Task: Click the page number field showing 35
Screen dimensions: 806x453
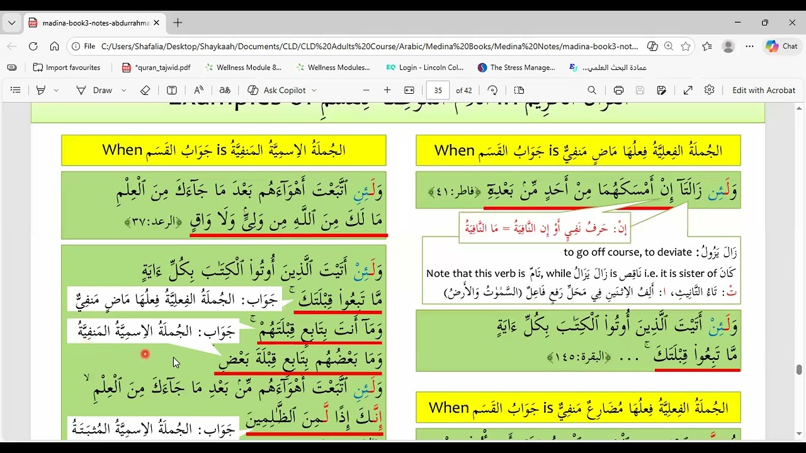Action: 438,90
